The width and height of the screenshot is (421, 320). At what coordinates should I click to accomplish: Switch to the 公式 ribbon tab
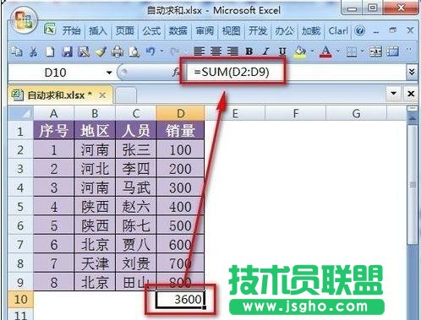tap(151, 30)
